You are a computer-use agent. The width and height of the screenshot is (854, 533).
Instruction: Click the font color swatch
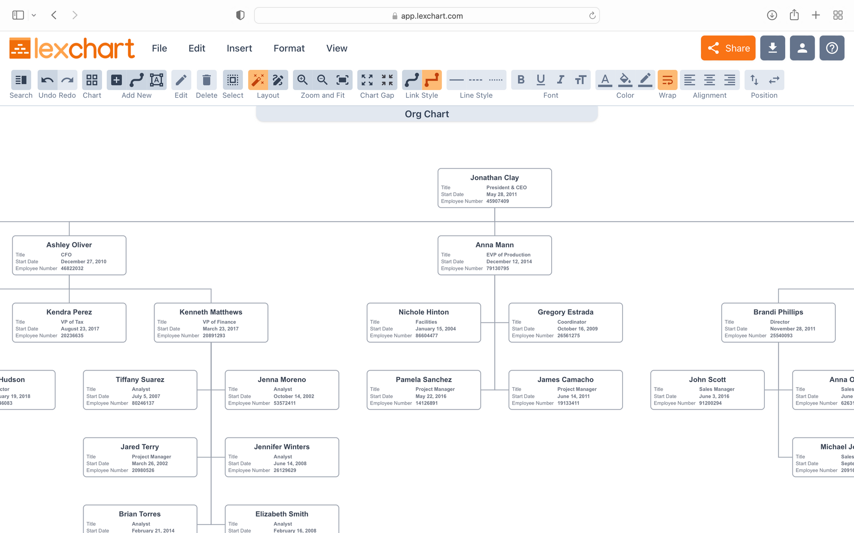point(605,80)
